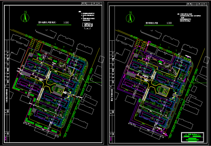Click the magenta label at right sheet's bottom-left

[112, 137]
